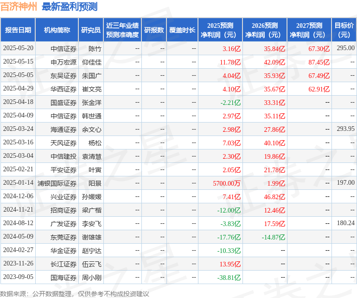Viewport: 357px width, 298px height.
Task: Click researcher 韩世通
Action: pos(92,116)
